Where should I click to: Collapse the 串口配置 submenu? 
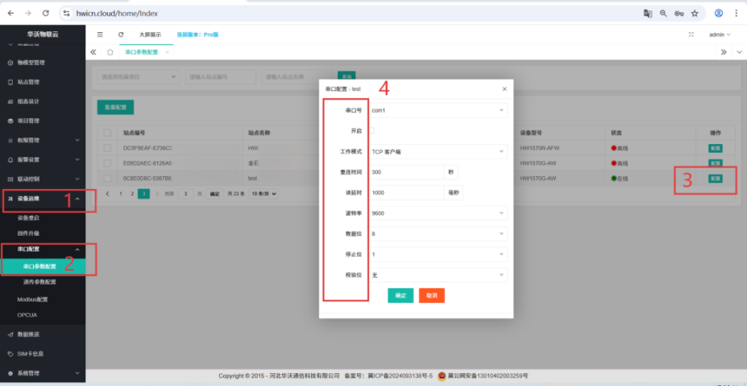pos(43,249)
